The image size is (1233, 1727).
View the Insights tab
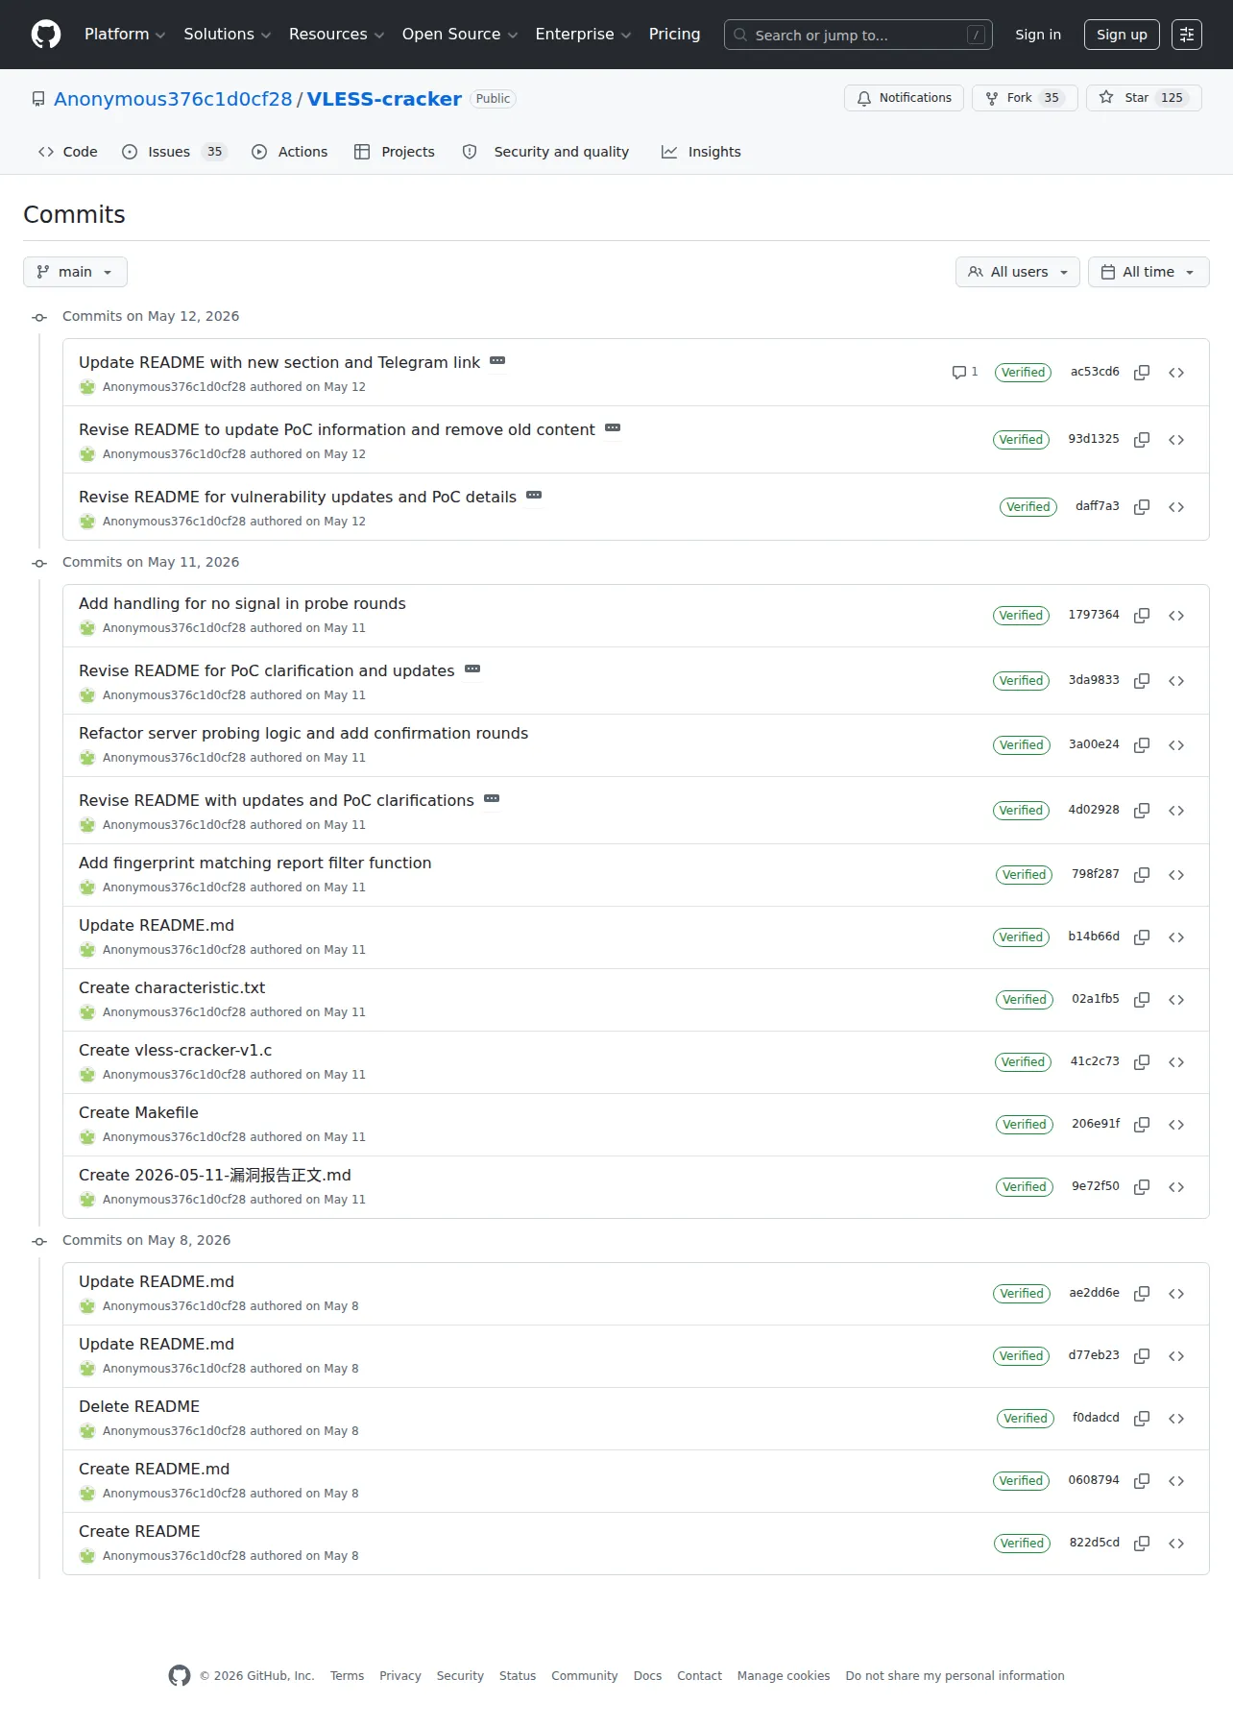[x=702, y=152]
